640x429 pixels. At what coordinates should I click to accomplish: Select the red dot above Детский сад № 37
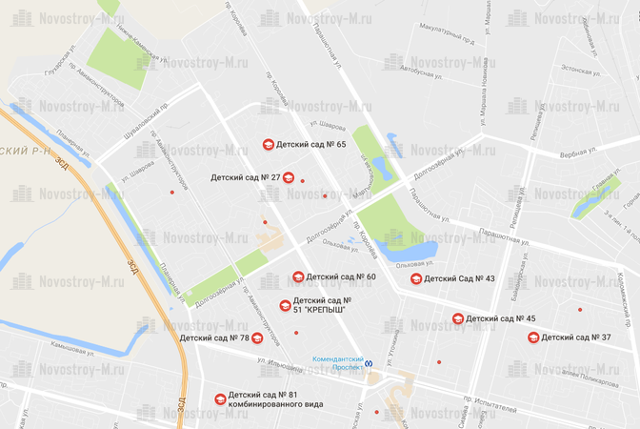click(x=580, y=310)
